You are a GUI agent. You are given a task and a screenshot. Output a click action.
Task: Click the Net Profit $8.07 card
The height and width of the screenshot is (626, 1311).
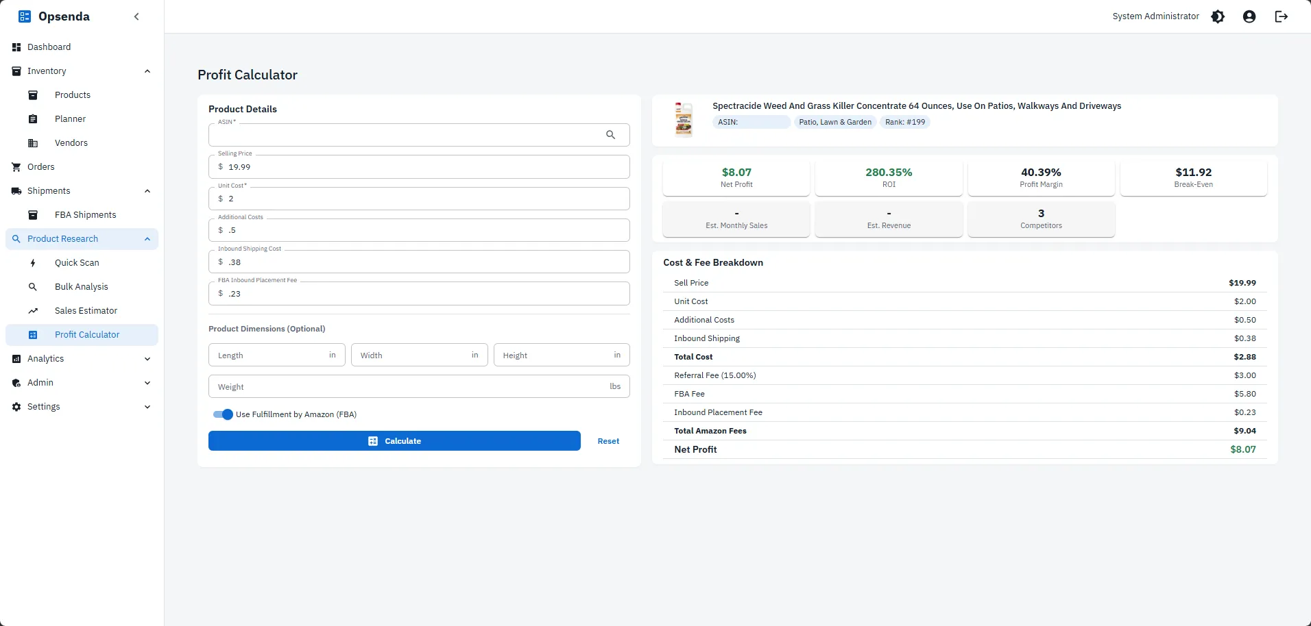click(x=736, y=178)
